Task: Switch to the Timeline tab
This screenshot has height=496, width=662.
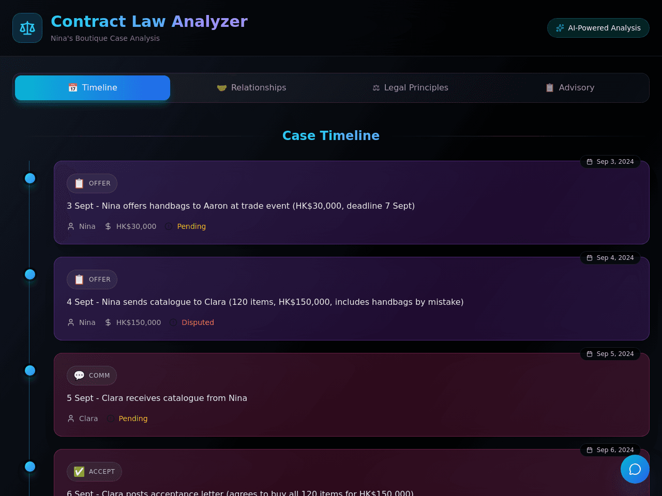Action: coord(93,88)
